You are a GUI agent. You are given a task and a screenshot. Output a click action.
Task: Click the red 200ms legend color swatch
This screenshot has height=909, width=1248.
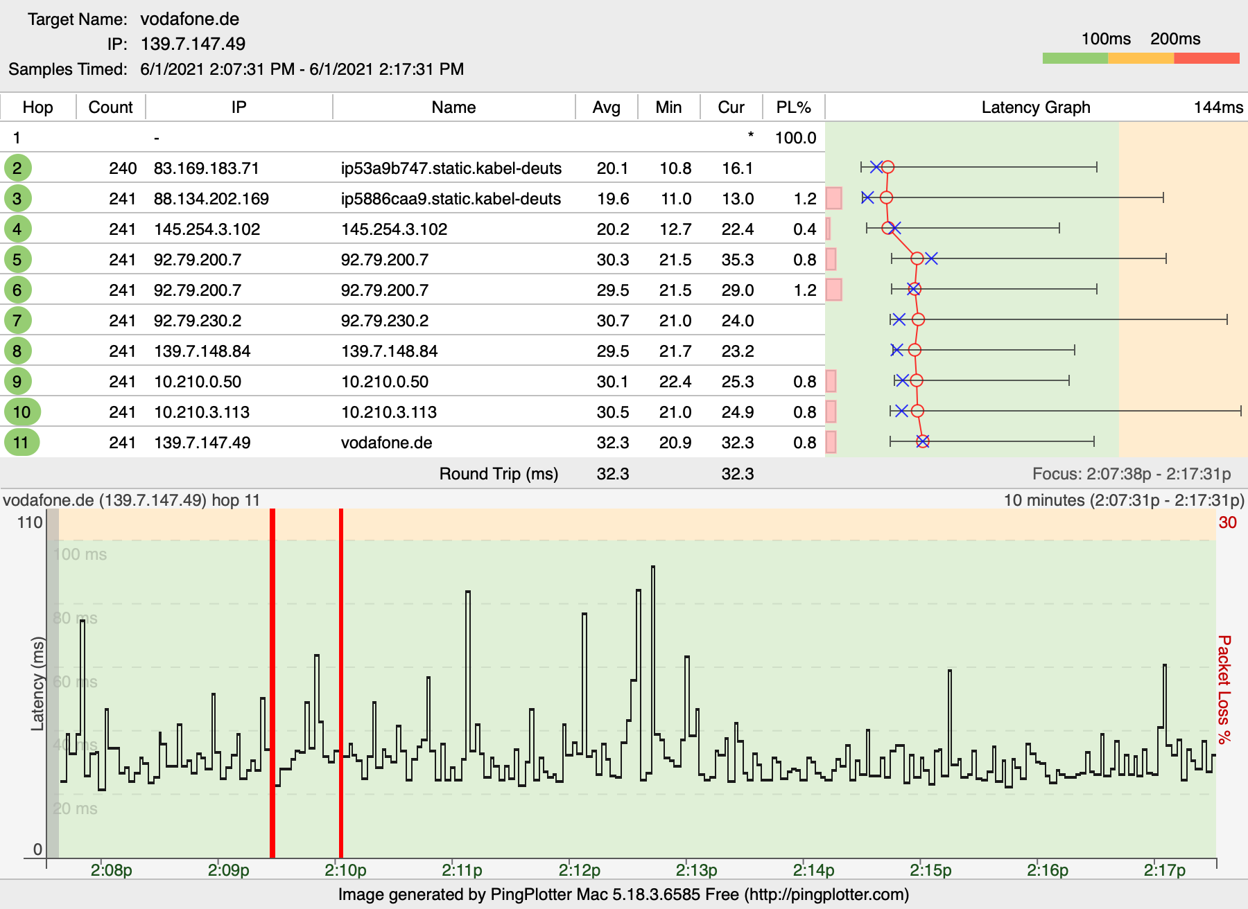click(x=1206, y=58)
